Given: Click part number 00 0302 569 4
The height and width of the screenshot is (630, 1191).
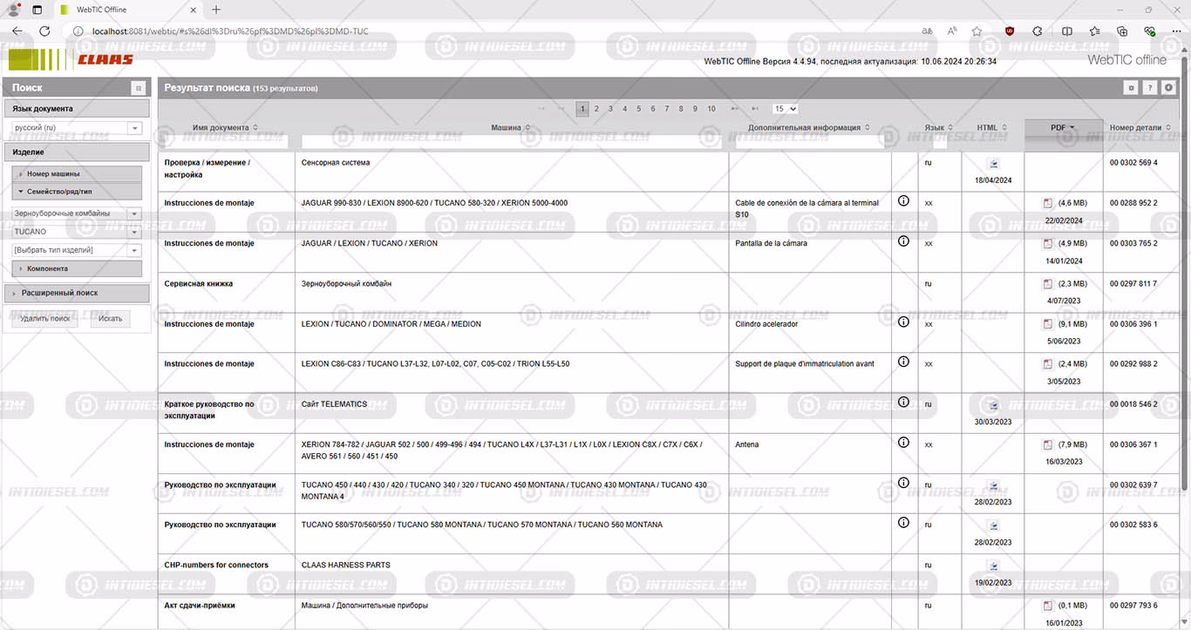Looking at the screenshot, I should click(1133, 163).
